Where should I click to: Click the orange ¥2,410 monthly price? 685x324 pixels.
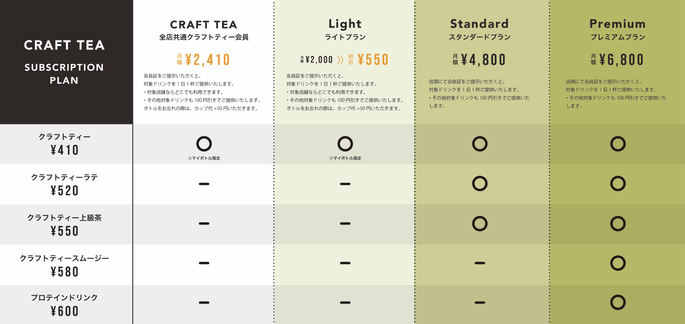coord(207,60)
